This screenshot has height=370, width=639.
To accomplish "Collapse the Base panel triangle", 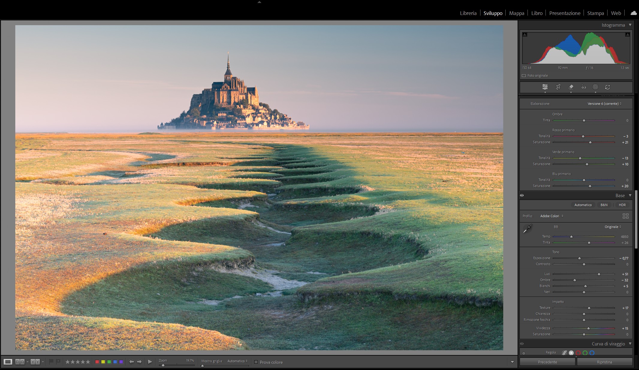I will [630, 195].
